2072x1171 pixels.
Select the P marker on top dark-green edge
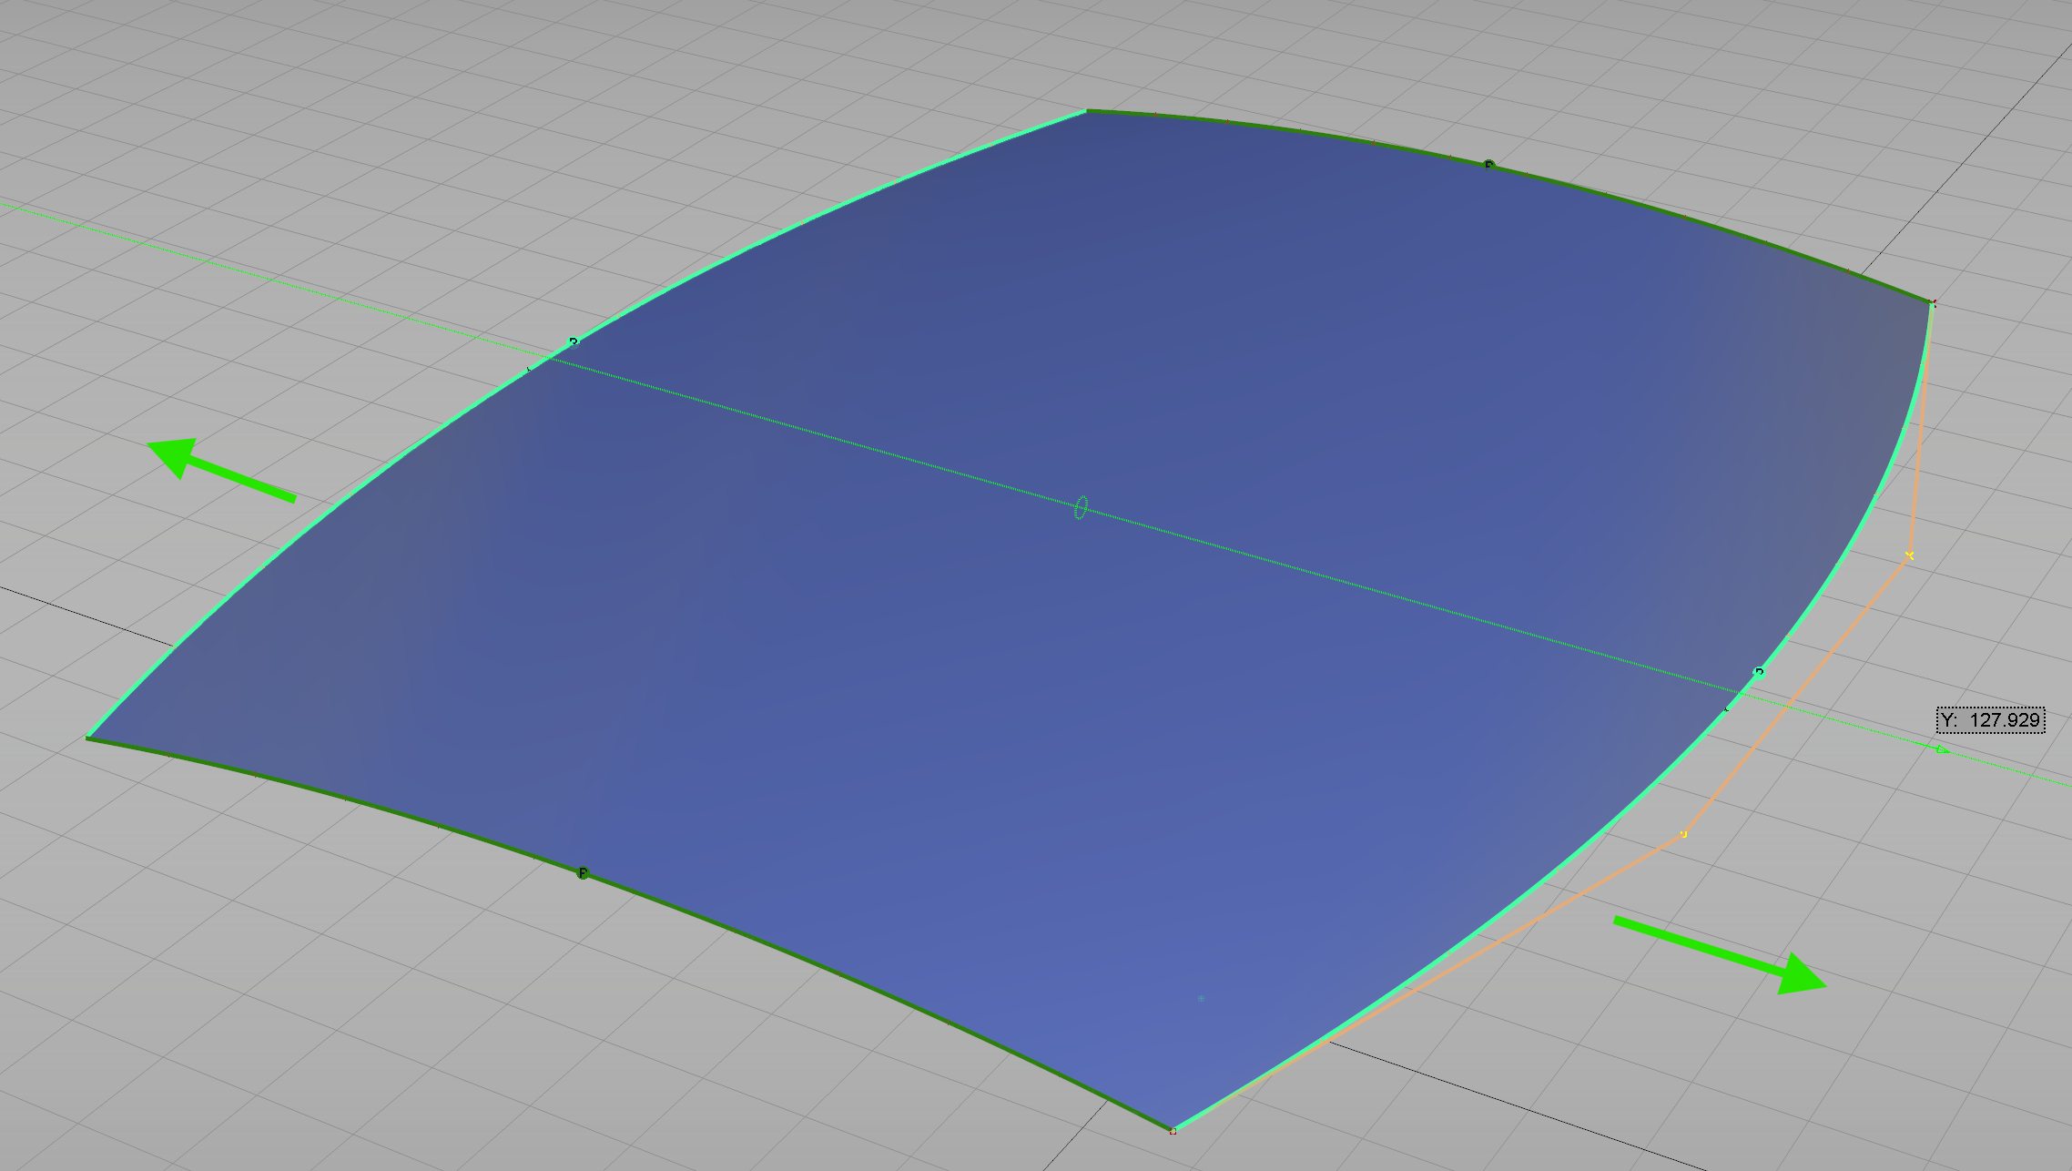pos(1489,166)
